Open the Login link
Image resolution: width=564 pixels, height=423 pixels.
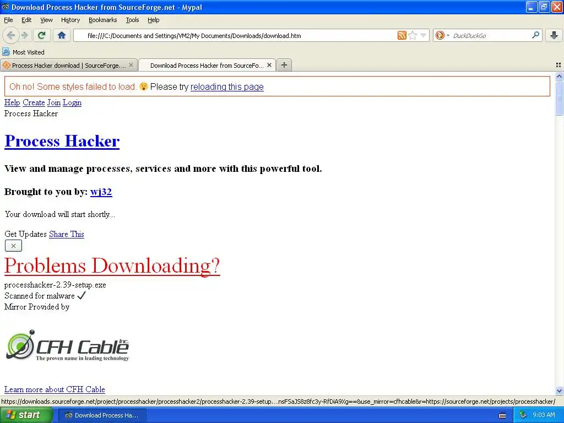72,102
